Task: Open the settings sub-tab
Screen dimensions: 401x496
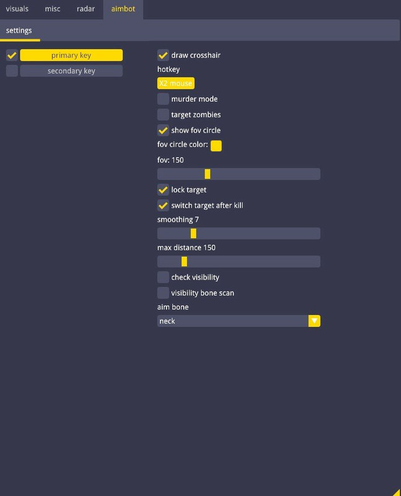Action: [x=19, y=30]
